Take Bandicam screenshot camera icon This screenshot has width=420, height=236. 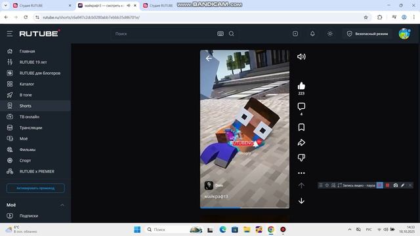395,185
